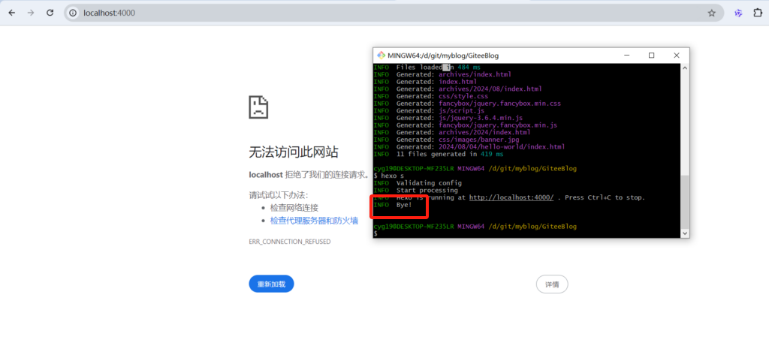This screenshot has width=769, height=355.
Task: Open the Extensions puzzle icon
Action: pyautogui.click(x=758, y=14)
